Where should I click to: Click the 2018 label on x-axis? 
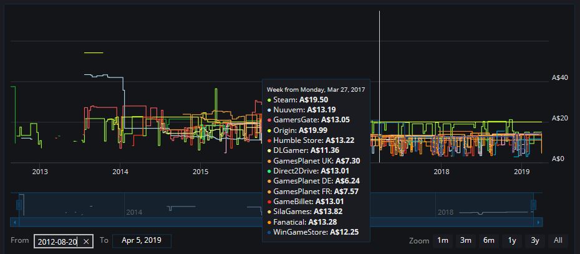[x=442, y=172]
